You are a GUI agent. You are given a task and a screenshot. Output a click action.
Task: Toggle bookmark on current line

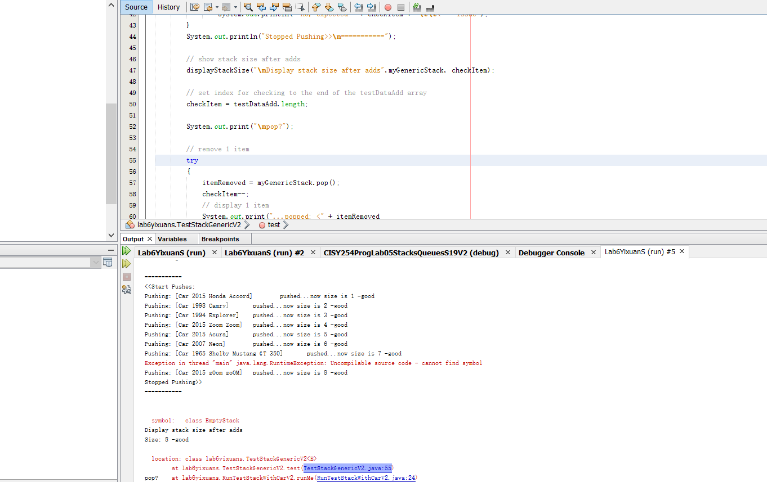pos(342,7)
